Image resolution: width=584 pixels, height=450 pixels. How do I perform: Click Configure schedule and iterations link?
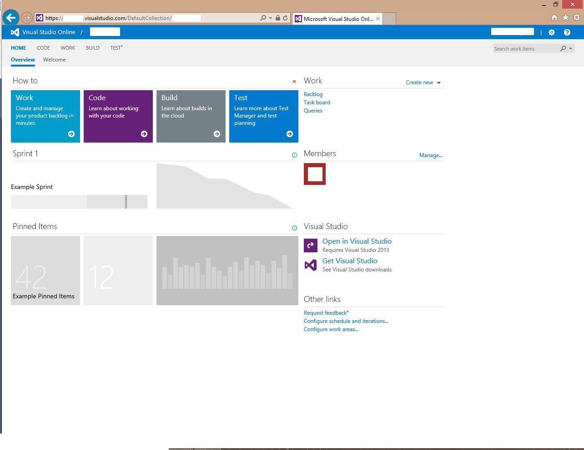pos(346,321)
